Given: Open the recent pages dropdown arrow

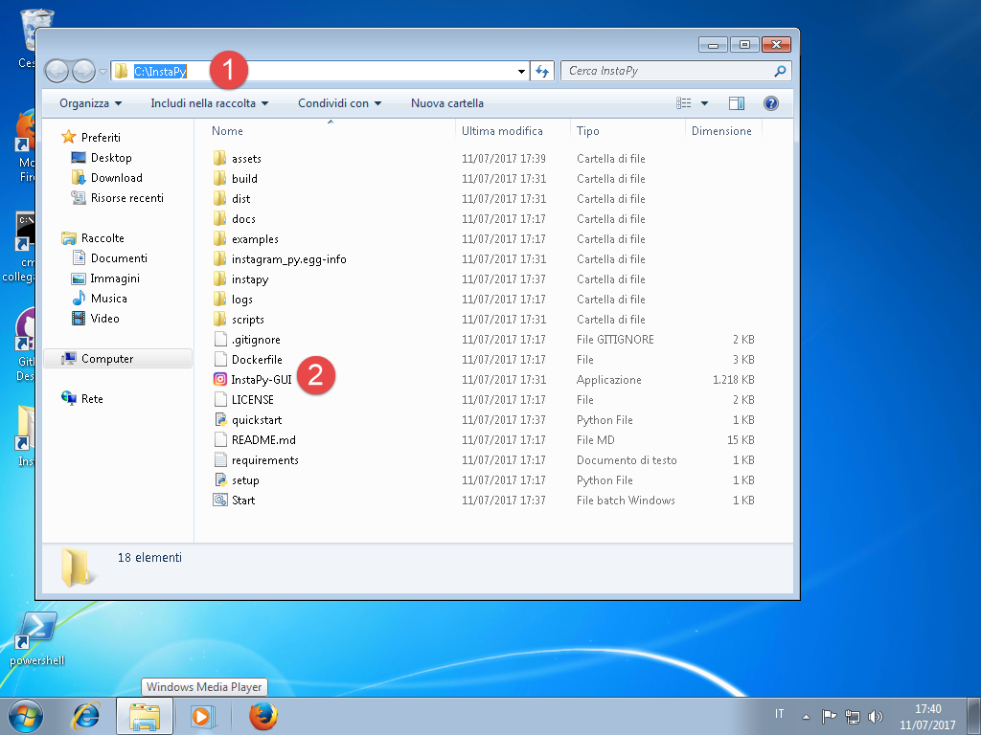Looking at the screenshot, I should click(x=103, y=72).
